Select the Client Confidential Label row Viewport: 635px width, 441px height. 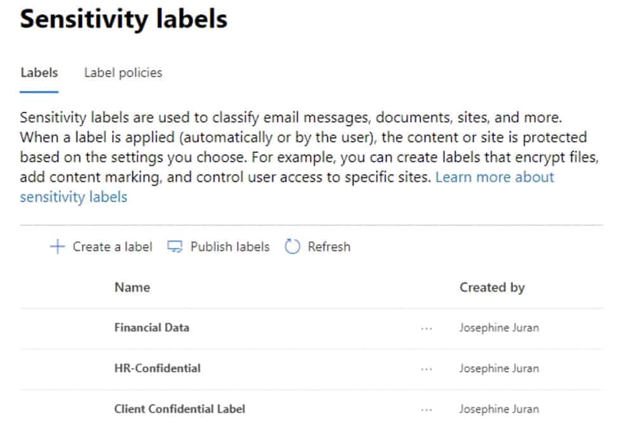click(x=312, y=410)
